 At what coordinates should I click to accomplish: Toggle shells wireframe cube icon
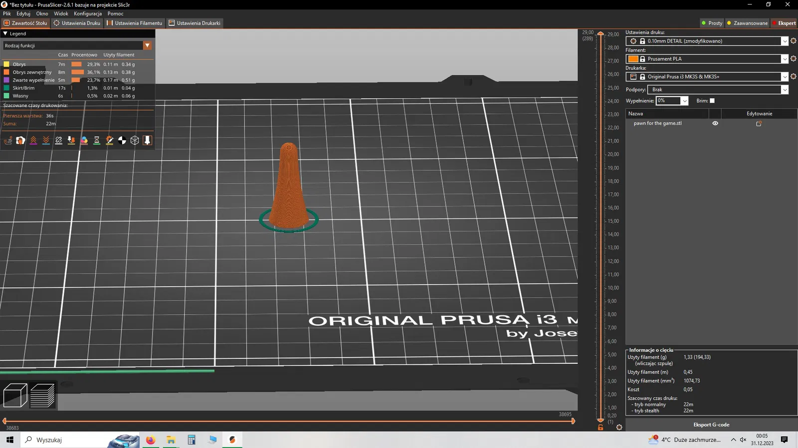(x=135, y=140)
